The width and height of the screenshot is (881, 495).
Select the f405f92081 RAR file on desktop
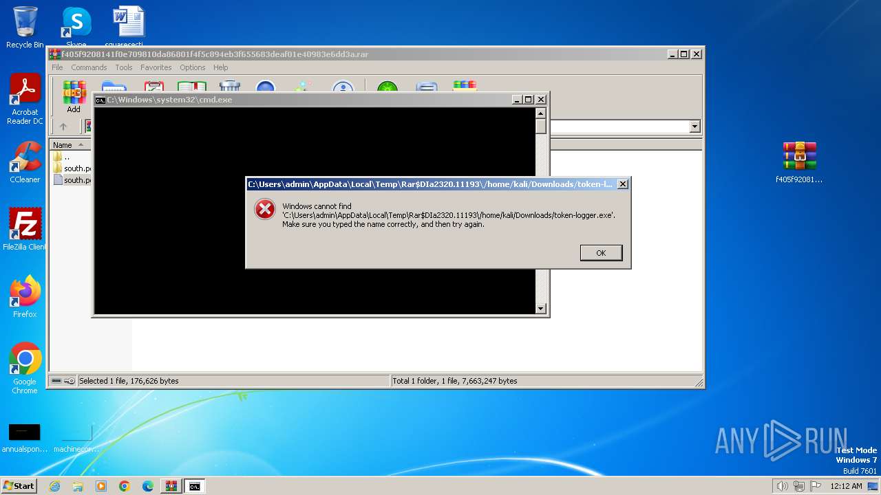pyautogui.click(x=799, y=163)
